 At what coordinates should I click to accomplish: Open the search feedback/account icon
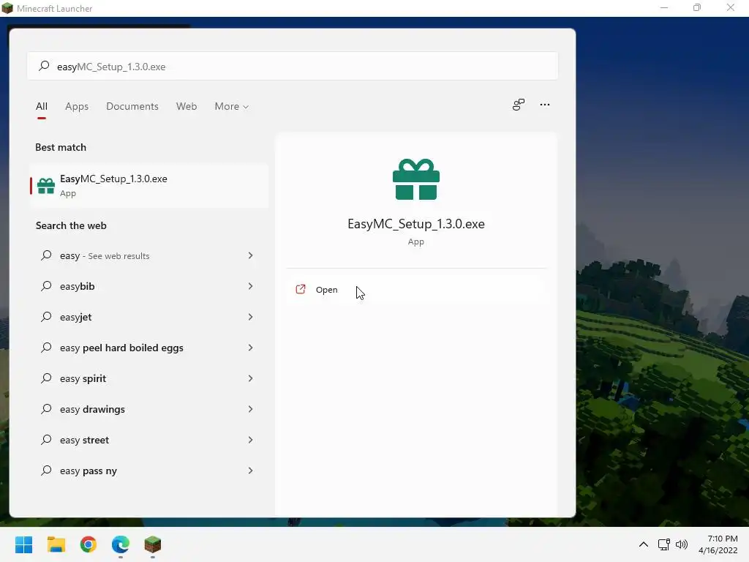tap(519, 105)
